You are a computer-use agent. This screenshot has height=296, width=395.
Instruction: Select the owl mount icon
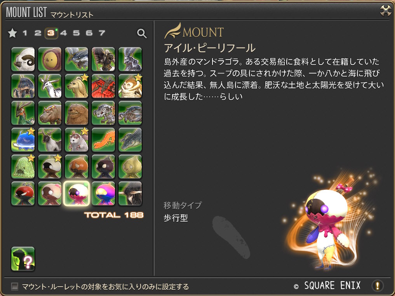coord(130,86)
